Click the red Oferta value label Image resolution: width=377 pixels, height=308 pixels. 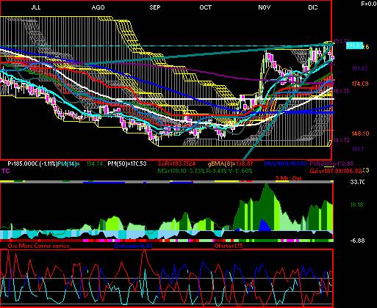tap(229, 246)
